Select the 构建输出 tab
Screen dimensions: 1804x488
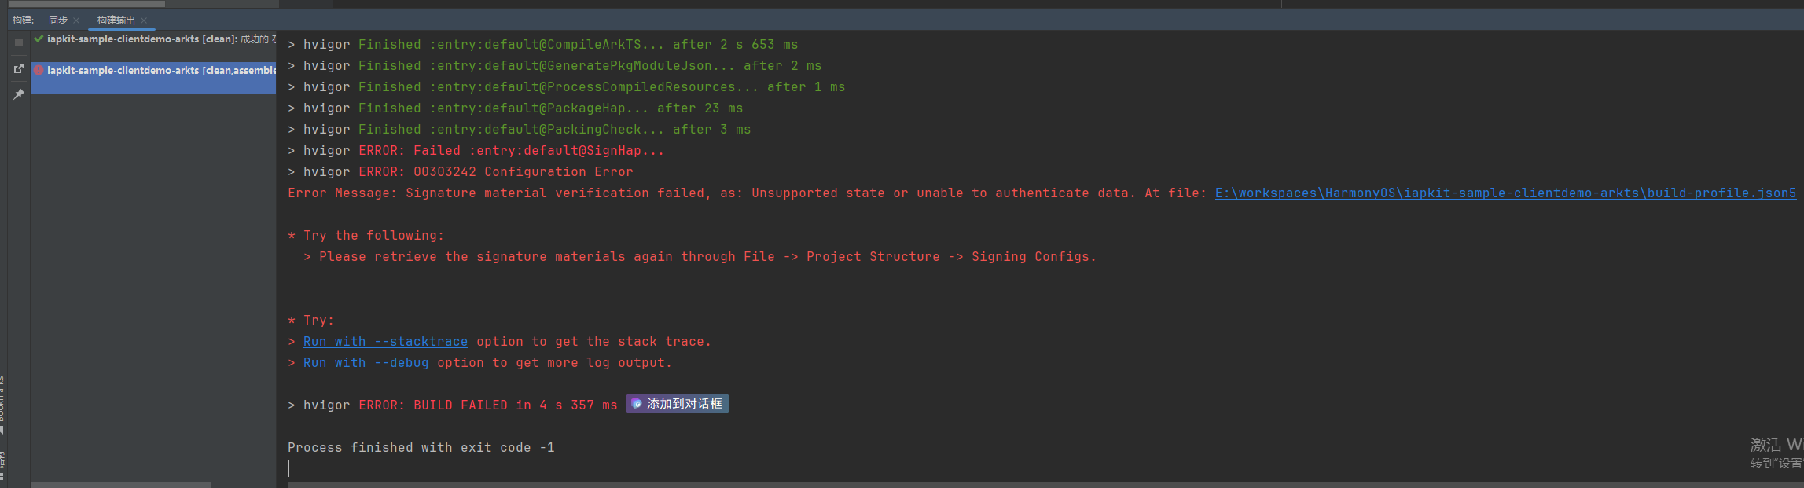click(x=116, y=20)
